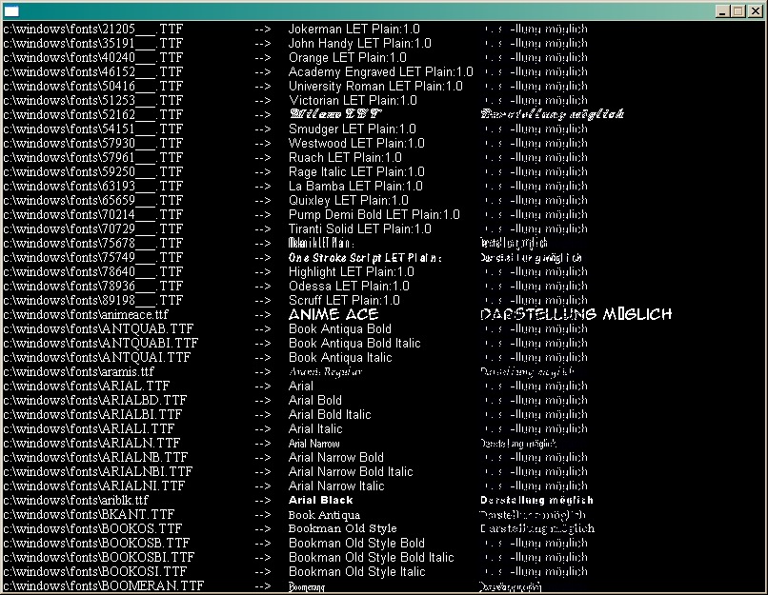
Task: Click the 'Ruach LET Plain:1.0' entry
Action: [x=345, y=158]
